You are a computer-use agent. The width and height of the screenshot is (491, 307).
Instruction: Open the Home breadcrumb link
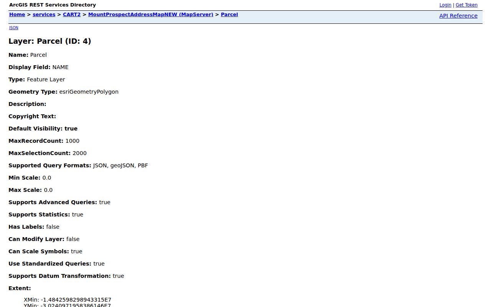coord(17,15)
